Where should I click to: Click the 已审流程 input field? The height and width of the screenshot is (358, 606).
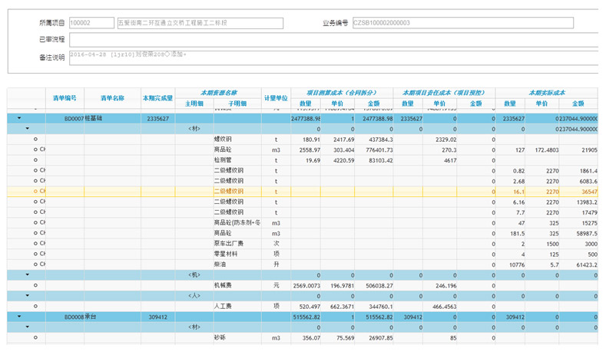click(334, 39)
